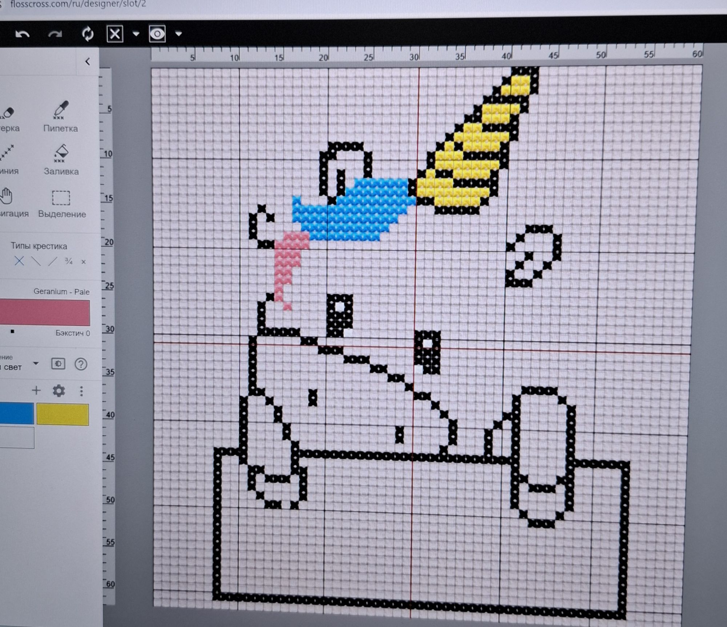727x627 pixels.
Task: Toggle the cross stitch display button
Action: pyautogui.click(x=115, y=34)
